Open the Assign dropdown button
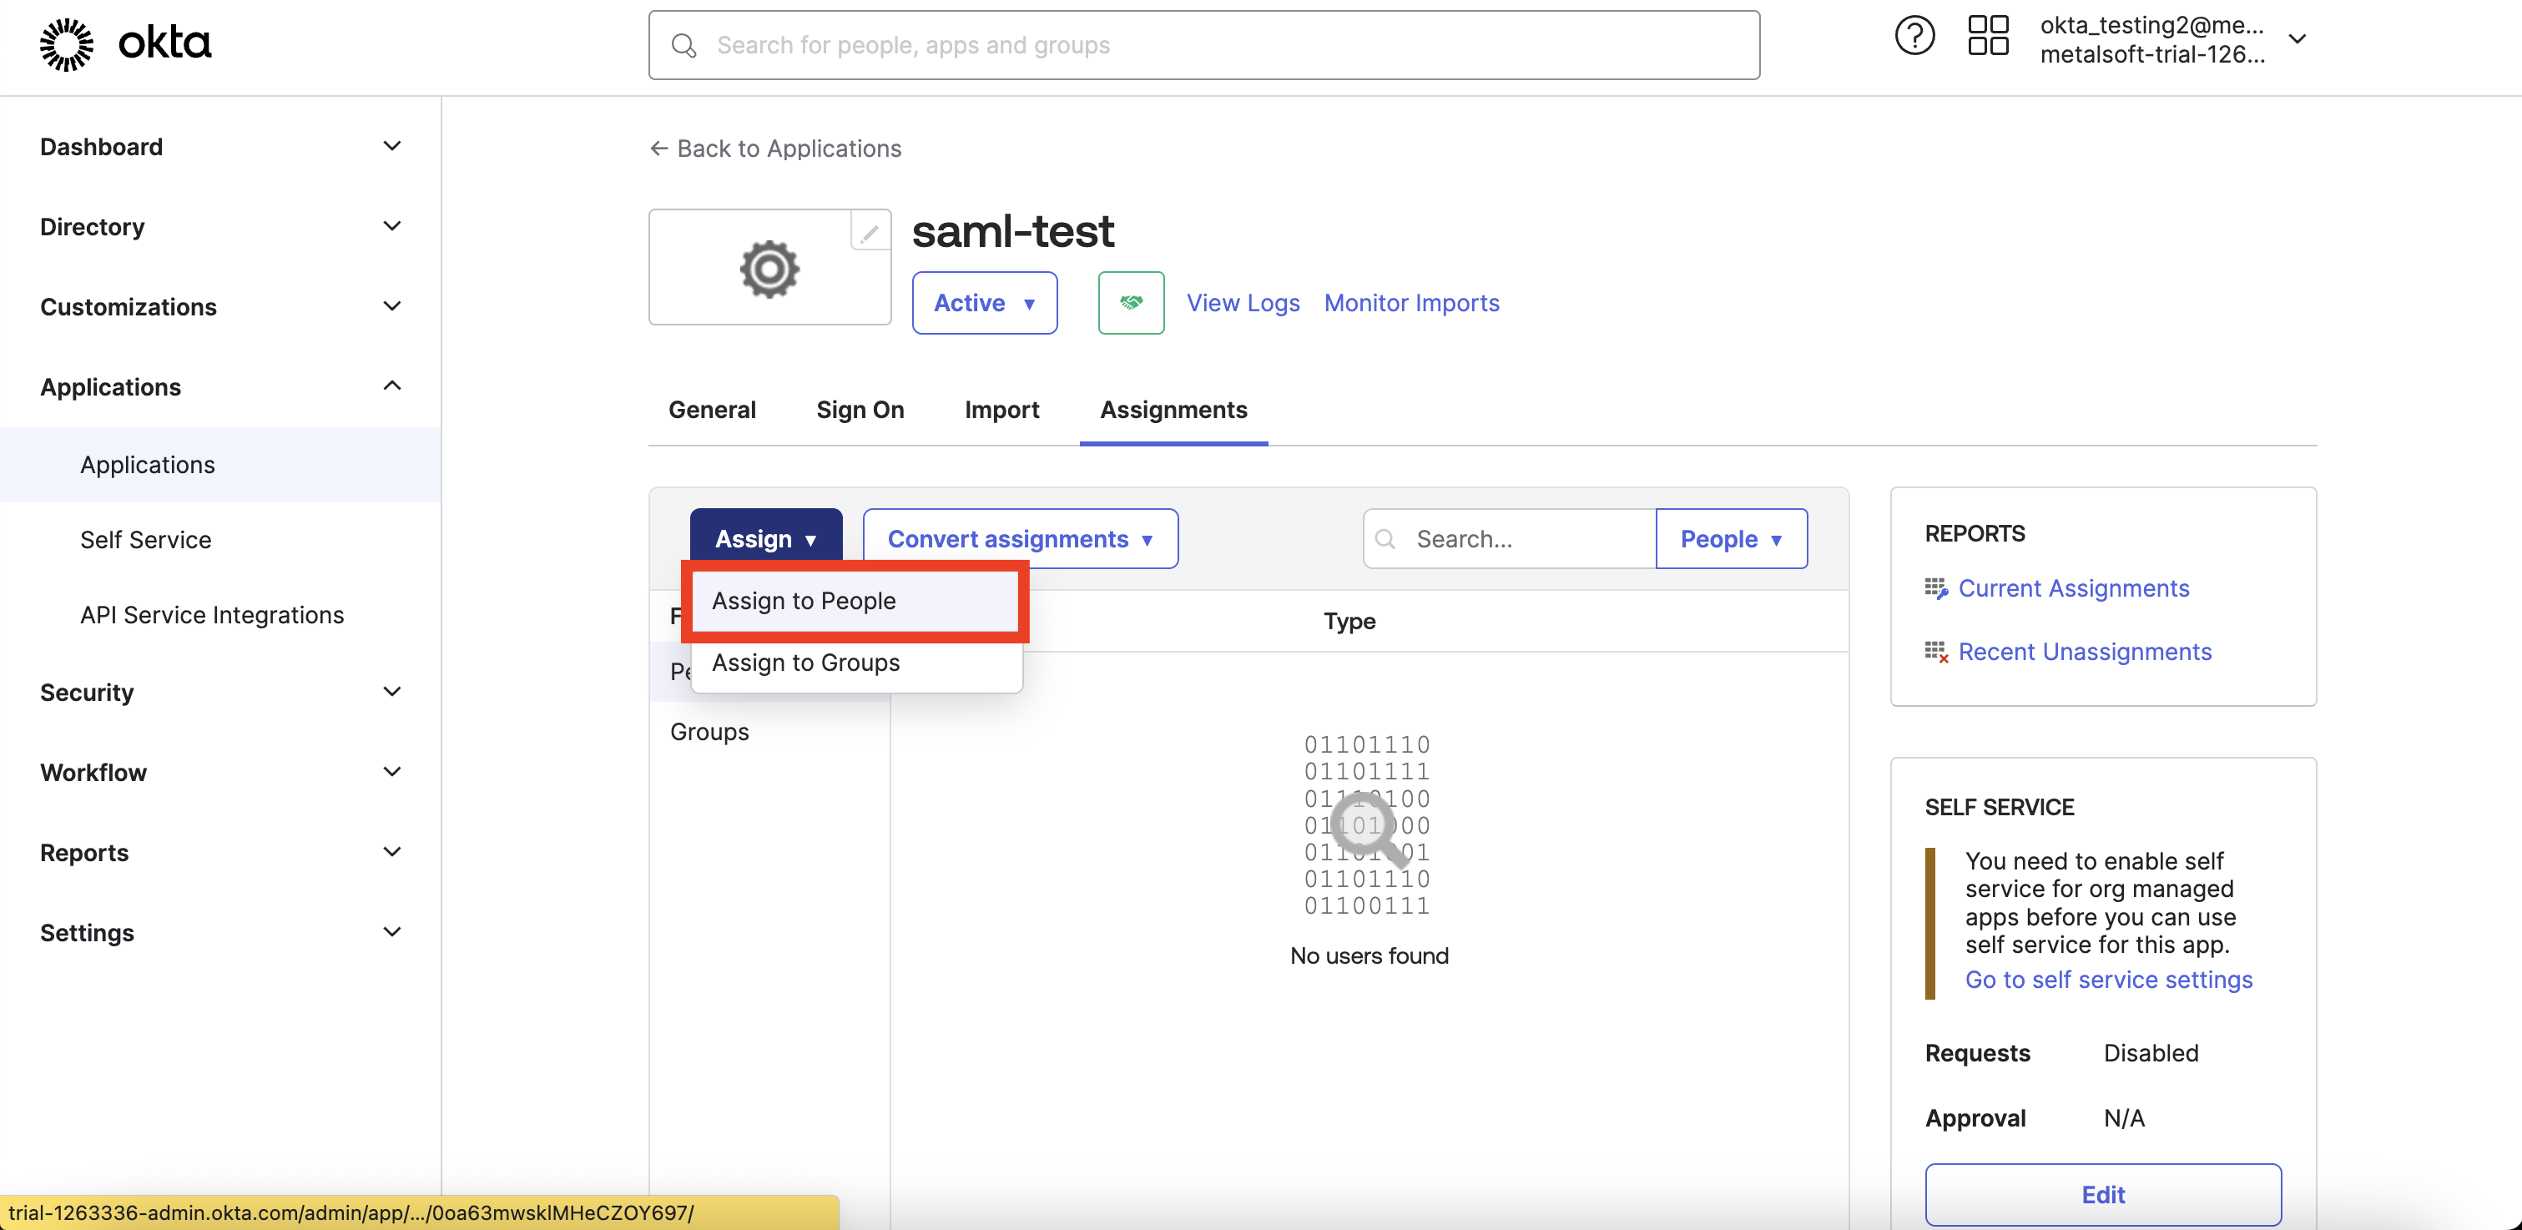The image size is (2522, 1230). click(x=765, y=537)
